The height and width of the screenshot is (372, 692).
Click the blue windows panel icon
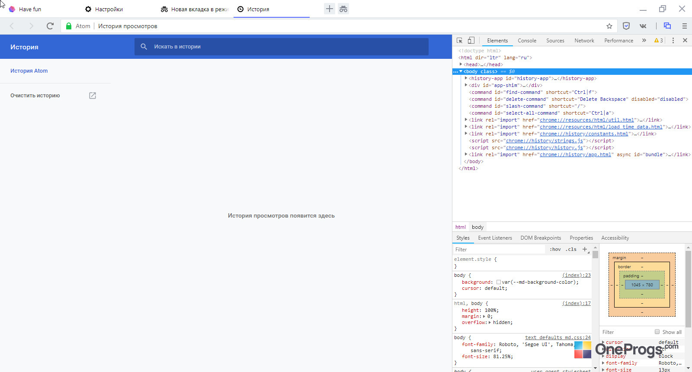coord(667,26)
